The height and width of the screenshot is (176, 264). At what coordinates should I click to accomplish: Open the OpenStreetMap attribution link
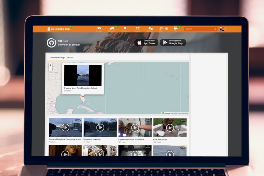183,113
